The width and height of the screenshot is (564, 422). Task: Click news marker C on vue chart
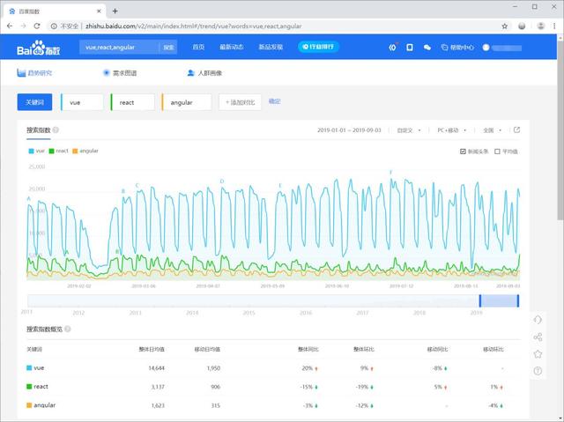137,186
